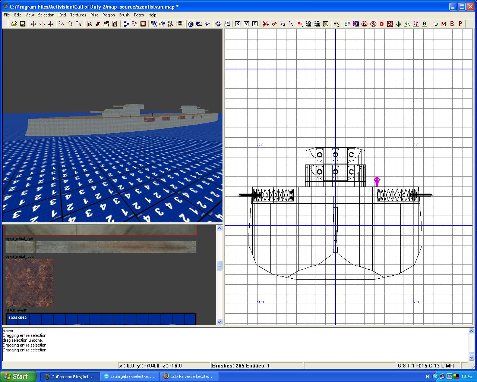This screenshot has height=382, width=477.
Task: Open the Region menu
Action: coord(108,15)
